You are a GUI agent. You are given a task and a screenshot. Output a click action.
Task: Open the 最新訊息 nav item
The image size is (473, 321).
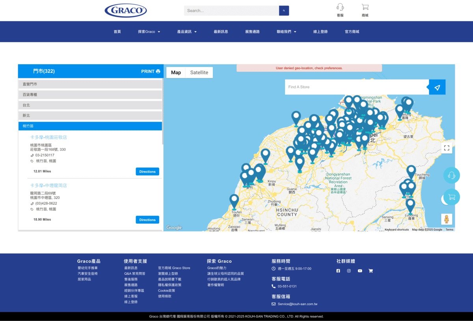click(x=221, y=32)
